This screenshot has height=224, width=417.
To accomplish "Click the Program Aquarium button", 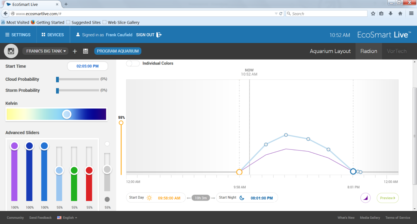I will 118,51.
